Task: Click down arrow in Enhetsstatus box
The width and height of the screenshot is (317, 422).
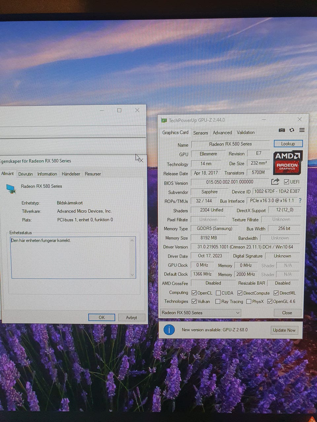Action: click(x=132, y=275)
